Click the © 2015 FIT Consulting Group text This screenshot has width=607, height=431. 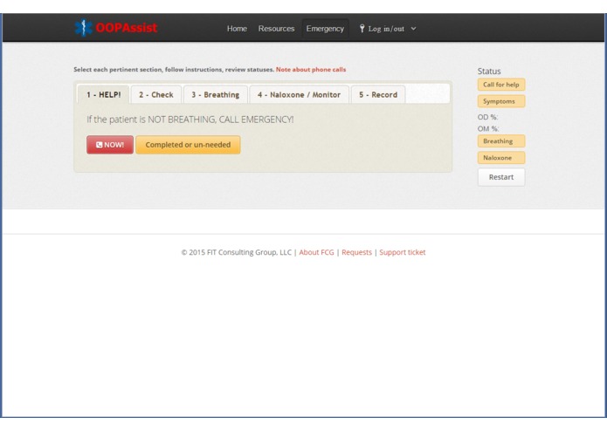point(236,252)
